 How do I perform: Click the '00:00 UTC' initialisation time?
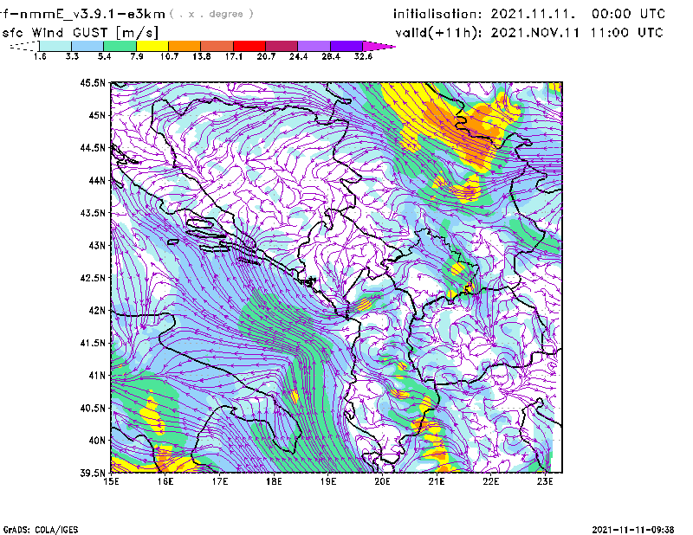pyautogui.click(x=628, y=14)
